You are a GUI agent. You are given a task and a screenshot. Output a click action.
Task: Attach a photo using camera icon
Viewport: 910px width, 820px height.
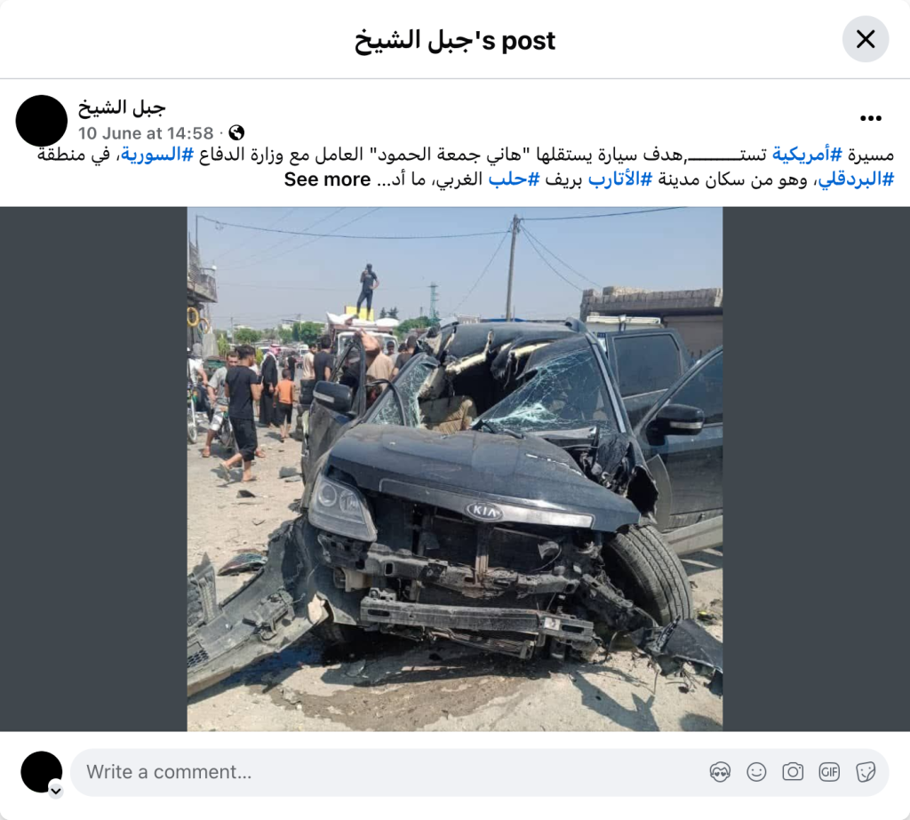793,772
